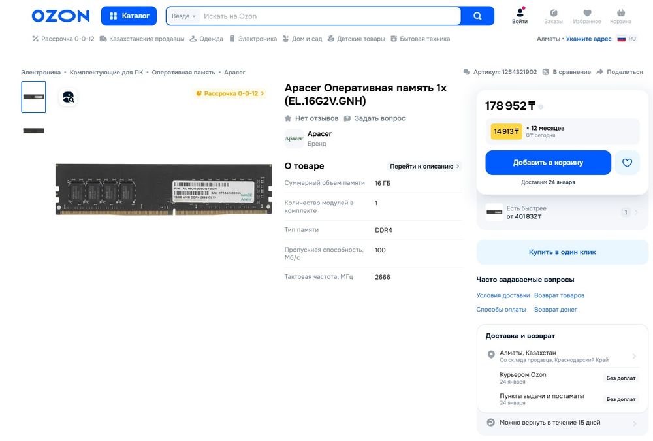
Task: Open the Дом и сад category
Action: point(302,39)
